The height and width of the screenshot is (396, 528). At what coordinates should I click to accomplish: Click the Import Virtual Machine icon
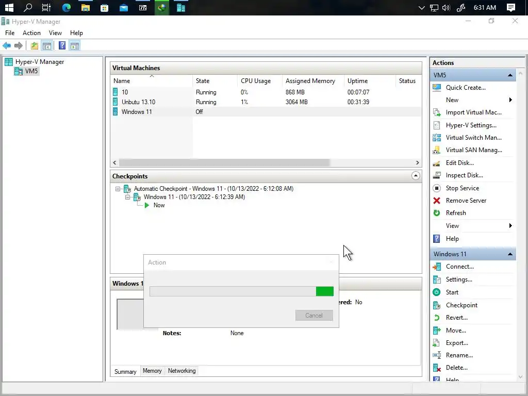pyautogui.click(x=437, y=112)
